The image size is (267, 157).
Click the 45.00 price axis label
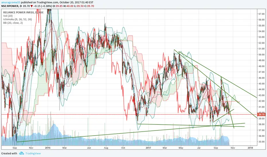(261, 84)
